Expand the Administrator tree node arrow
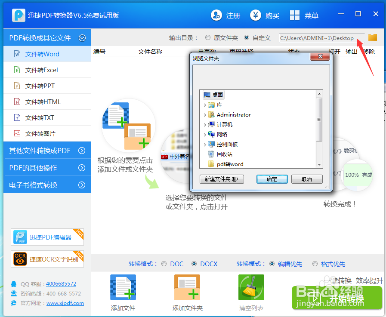386x317 pixels. point(204,115)
